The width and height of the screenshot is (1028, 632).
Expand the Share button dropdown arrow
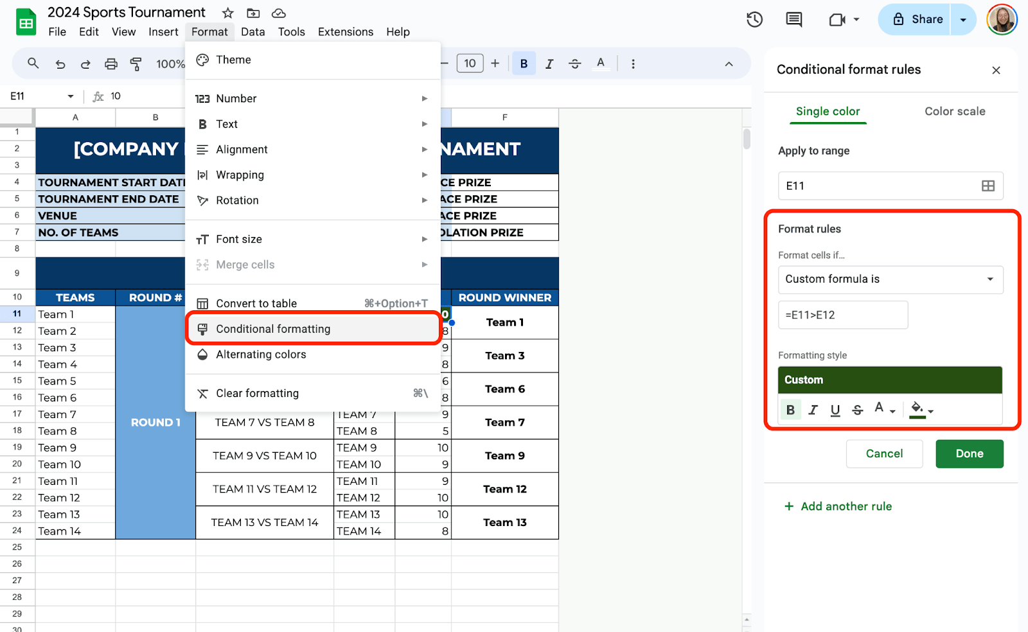pyautogui.click(x=963, y=19)
